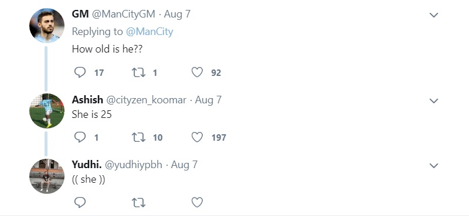
Task: Retweet Yudhi's "(( she ))" tweet
Action: pyautogui.click(x=138, y=203)
